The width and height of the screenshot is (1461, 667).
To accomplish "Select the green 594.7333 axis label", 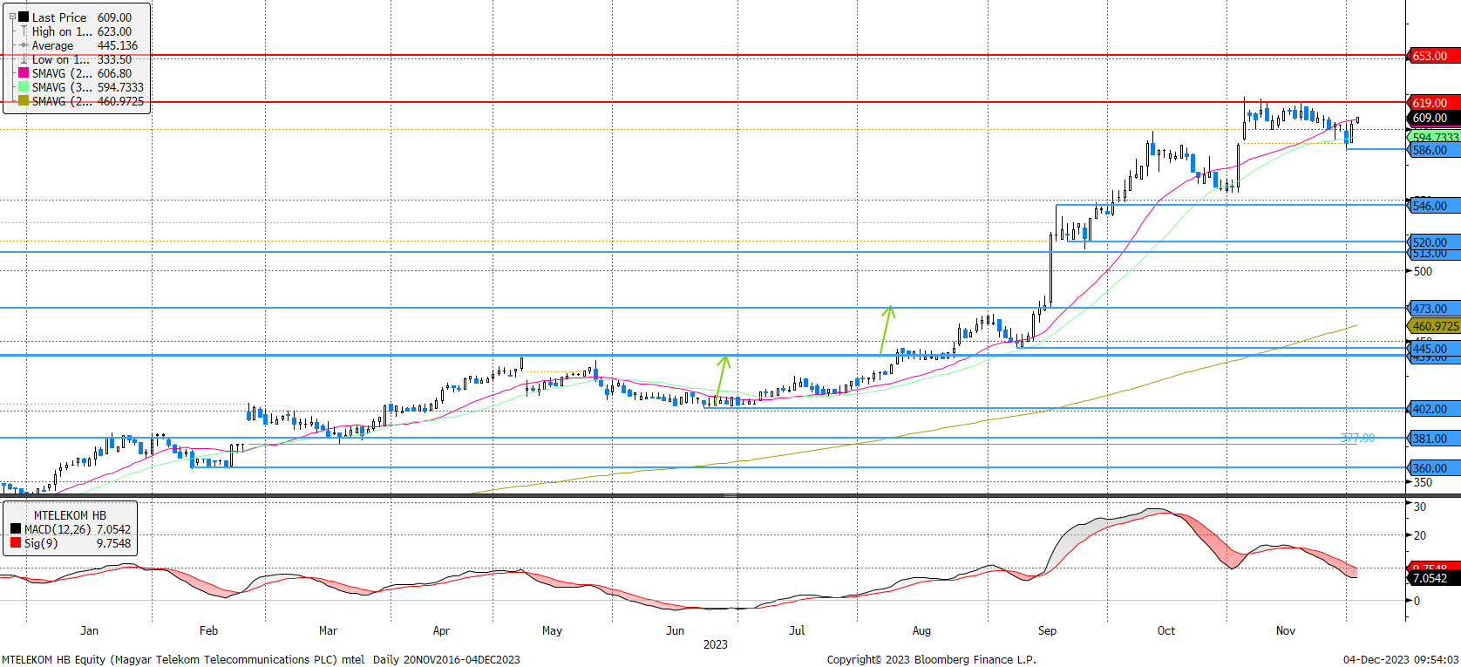I will (x=1433, y=137).
